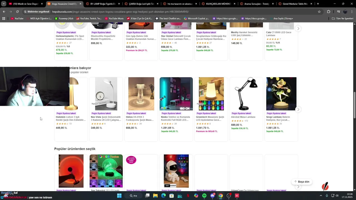Click the address bar URL
The width and height of the screenshot is (356, 200).
click(120, 12)
